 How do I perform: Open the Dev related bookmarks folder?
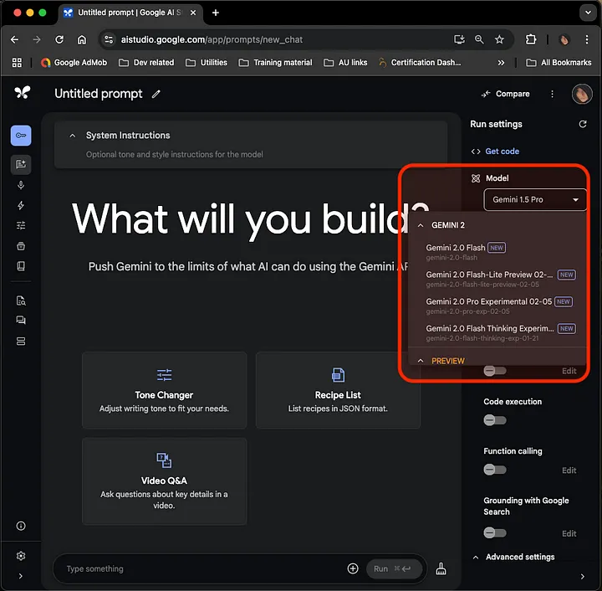(146, 63)
